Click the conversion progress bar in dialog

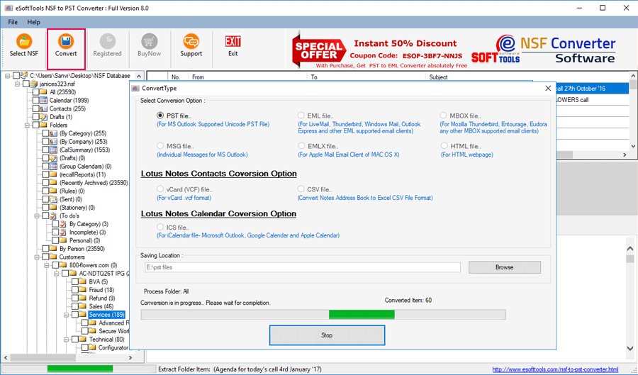[x=323, y=315]
